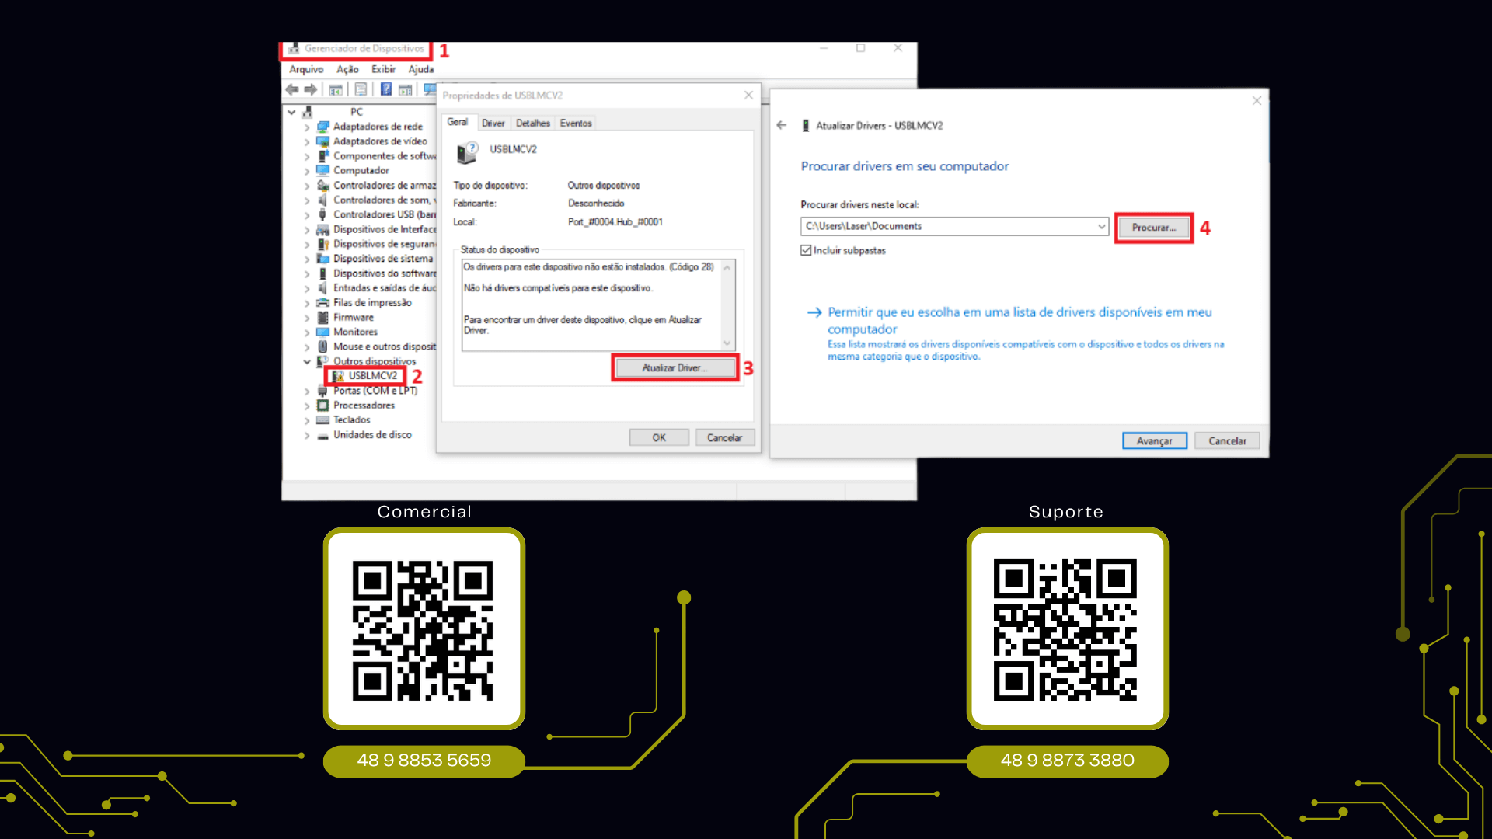Select the Teclados tree row
This screenshot has width=1492, height=839.
coord(351,420)
